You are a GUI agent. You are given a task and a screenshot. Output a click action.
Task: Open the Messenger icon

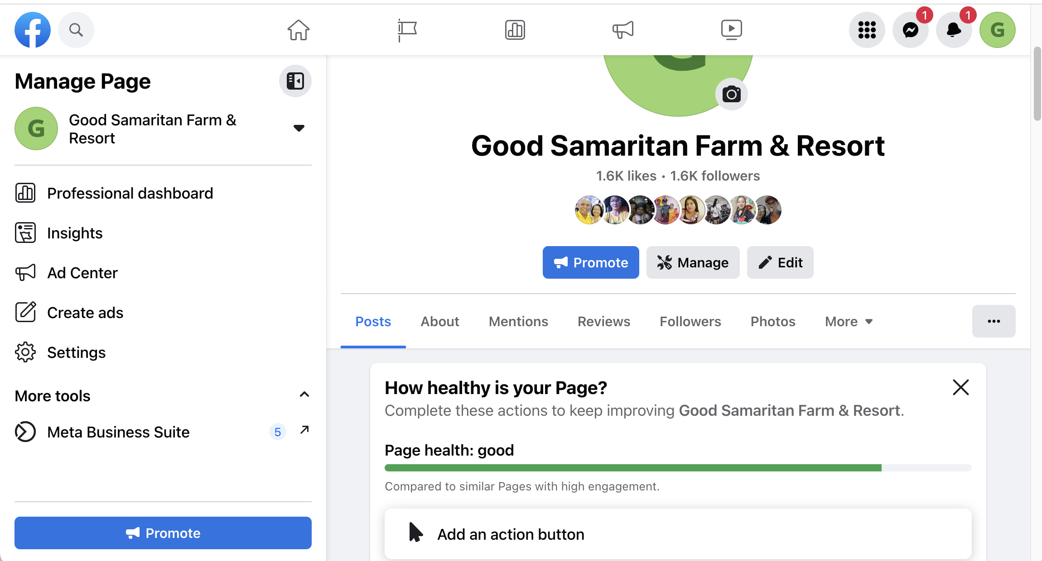click(910, 30)
